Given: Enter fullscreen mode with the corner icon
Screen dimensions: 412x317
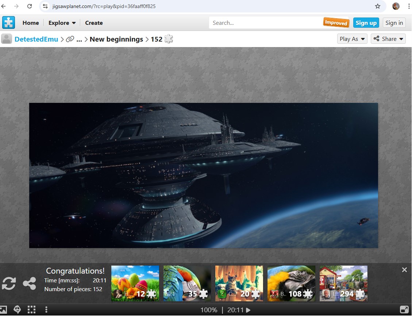Looking at the screenshot, I should coord(404,310).
